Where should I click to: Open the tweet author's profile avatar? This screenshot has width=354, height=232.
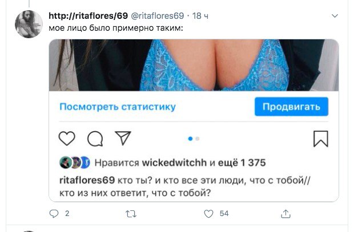(29, 24)
